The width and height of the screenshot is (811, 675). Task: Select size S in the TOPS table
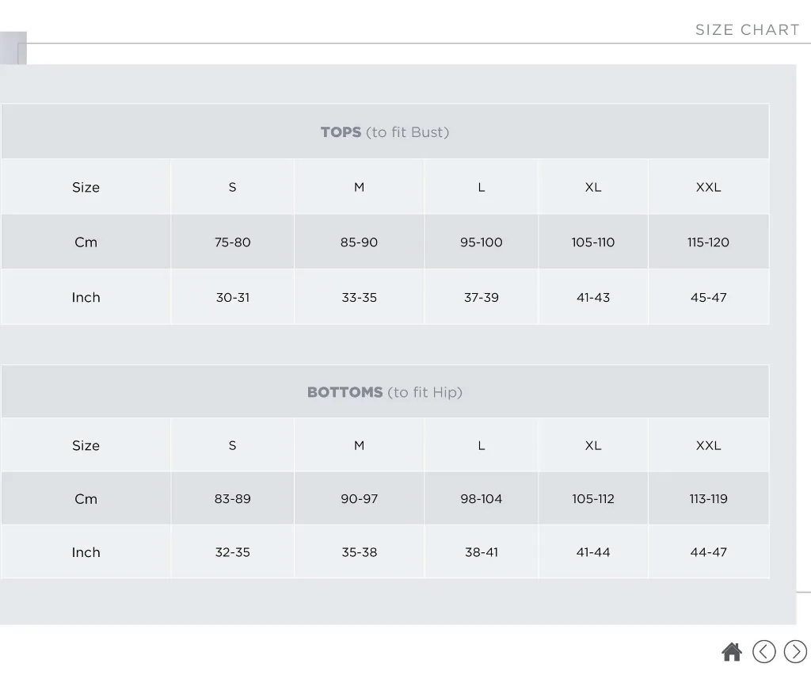[x=232, y=187]
